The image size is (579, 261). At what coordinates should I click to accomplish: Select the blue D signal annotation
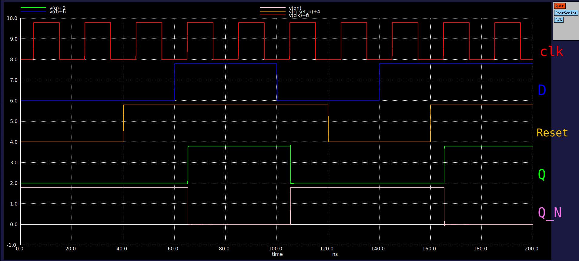(542, 90)
